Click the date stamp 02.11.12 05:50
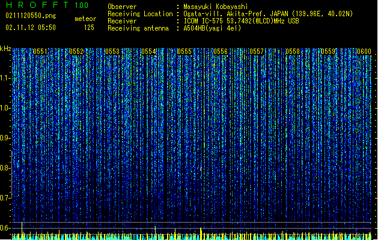The image size is (378, 240). [x=31, y=28]
